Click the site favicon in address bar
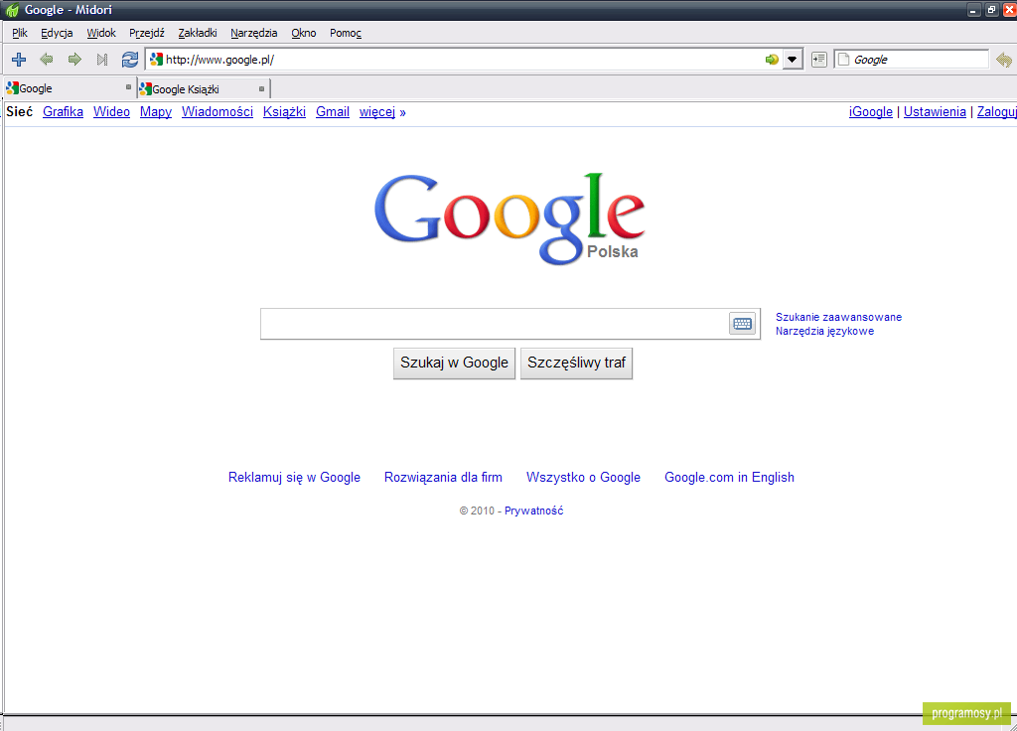1017x731 pixels. coord(156,60)
